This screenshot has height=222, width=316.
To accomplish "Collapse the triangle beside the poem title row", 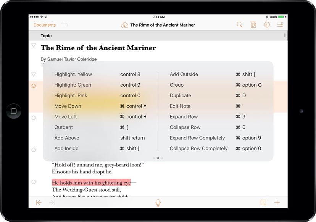I will 34,46.
